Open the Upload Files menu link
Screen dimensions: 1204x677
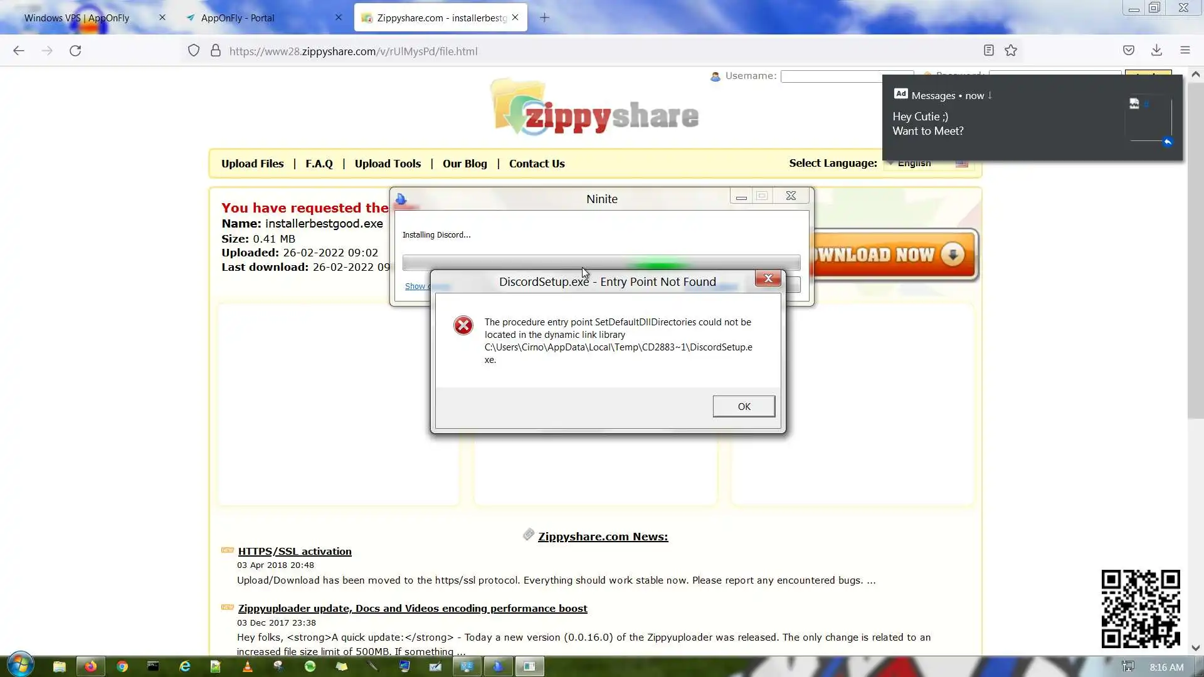pos(252,164)
